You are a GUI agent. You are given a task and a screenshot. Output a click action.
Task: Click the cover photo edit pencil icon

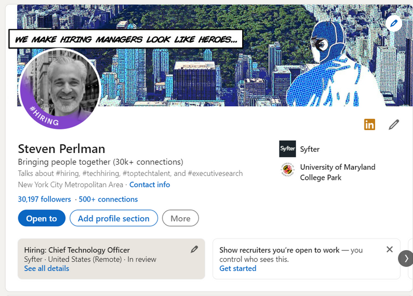pyautogui.click(x=393, y=23)
